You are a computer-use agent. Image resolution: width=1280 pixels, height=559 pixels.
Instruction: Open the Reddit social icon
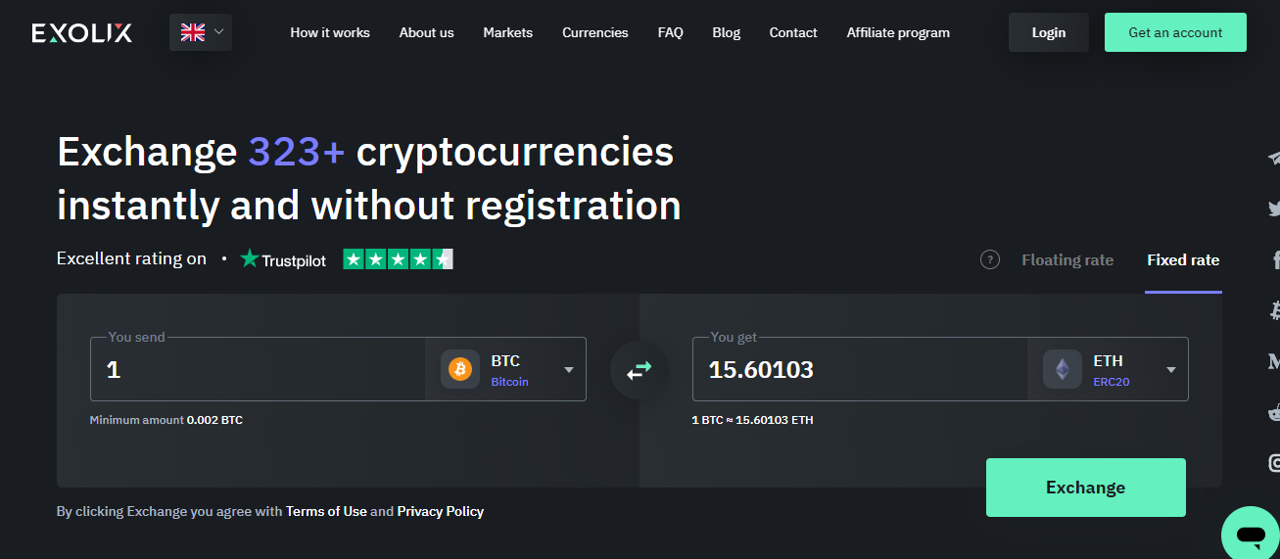tap(1274, 412)
